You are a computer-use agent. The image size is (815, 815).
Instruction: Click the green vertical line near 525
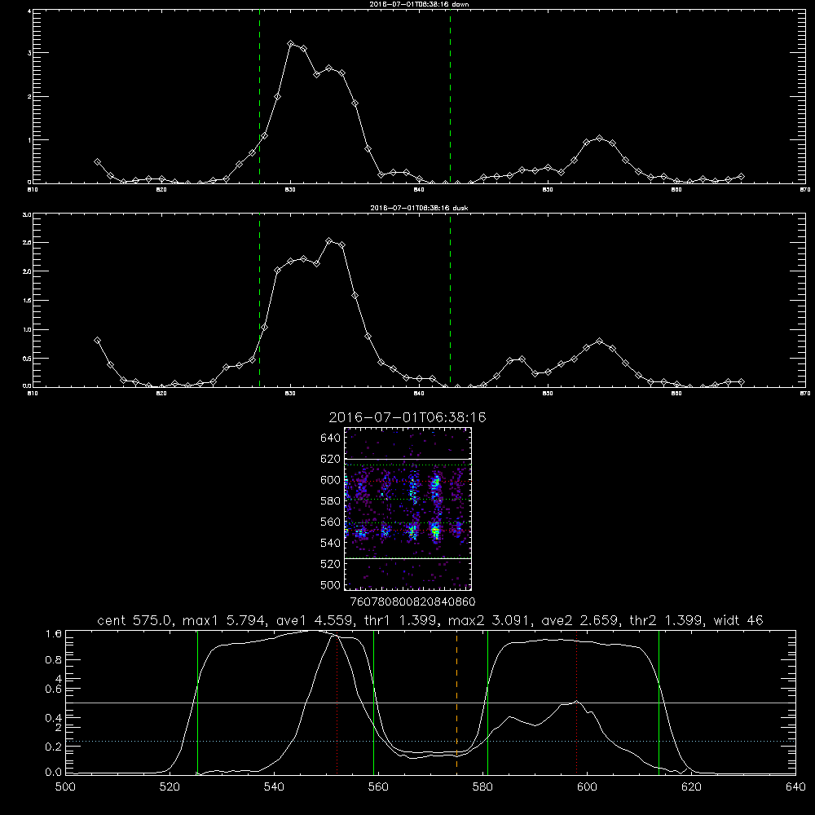[x=197, y=702]
